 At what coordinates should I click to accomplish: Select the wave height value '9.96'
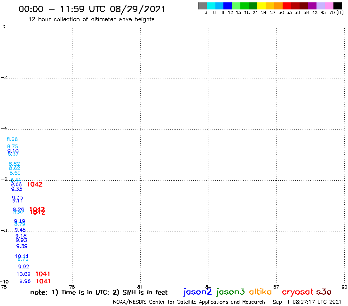coord(25,281)
